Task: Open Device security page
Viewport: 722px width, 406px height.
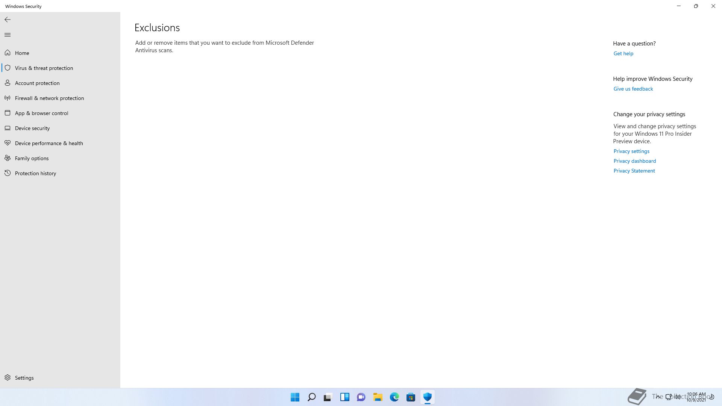Action: [x=60, y=128]
